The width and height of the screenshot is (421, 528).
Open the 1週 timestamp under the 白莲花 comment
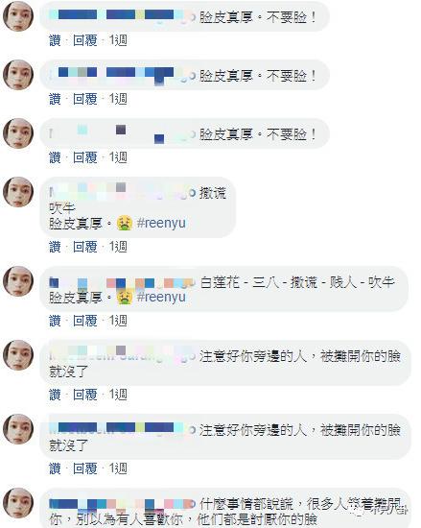tap(118, 321)
